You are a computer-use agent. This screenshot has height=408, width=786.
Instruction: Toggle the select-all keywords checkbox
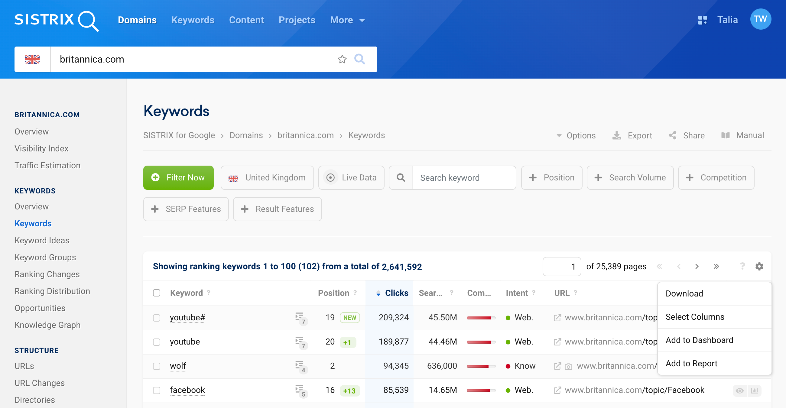pos(157,293)
